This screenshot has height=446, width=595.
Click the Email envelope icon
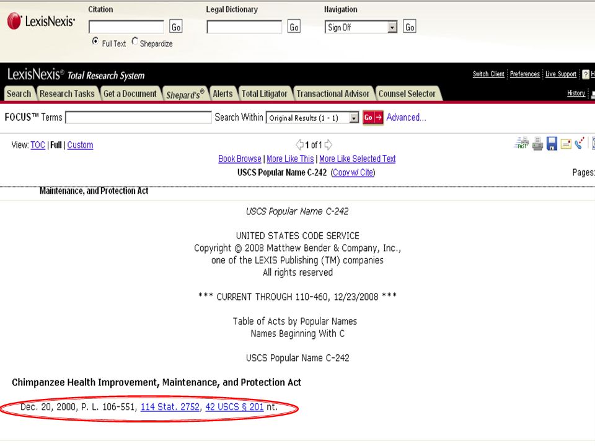[x=566, y=144]
